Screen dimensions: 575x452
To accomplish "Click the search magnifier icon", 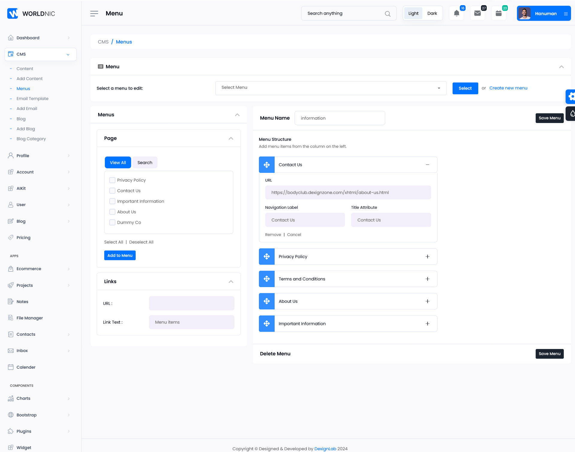I will (388, 14).
